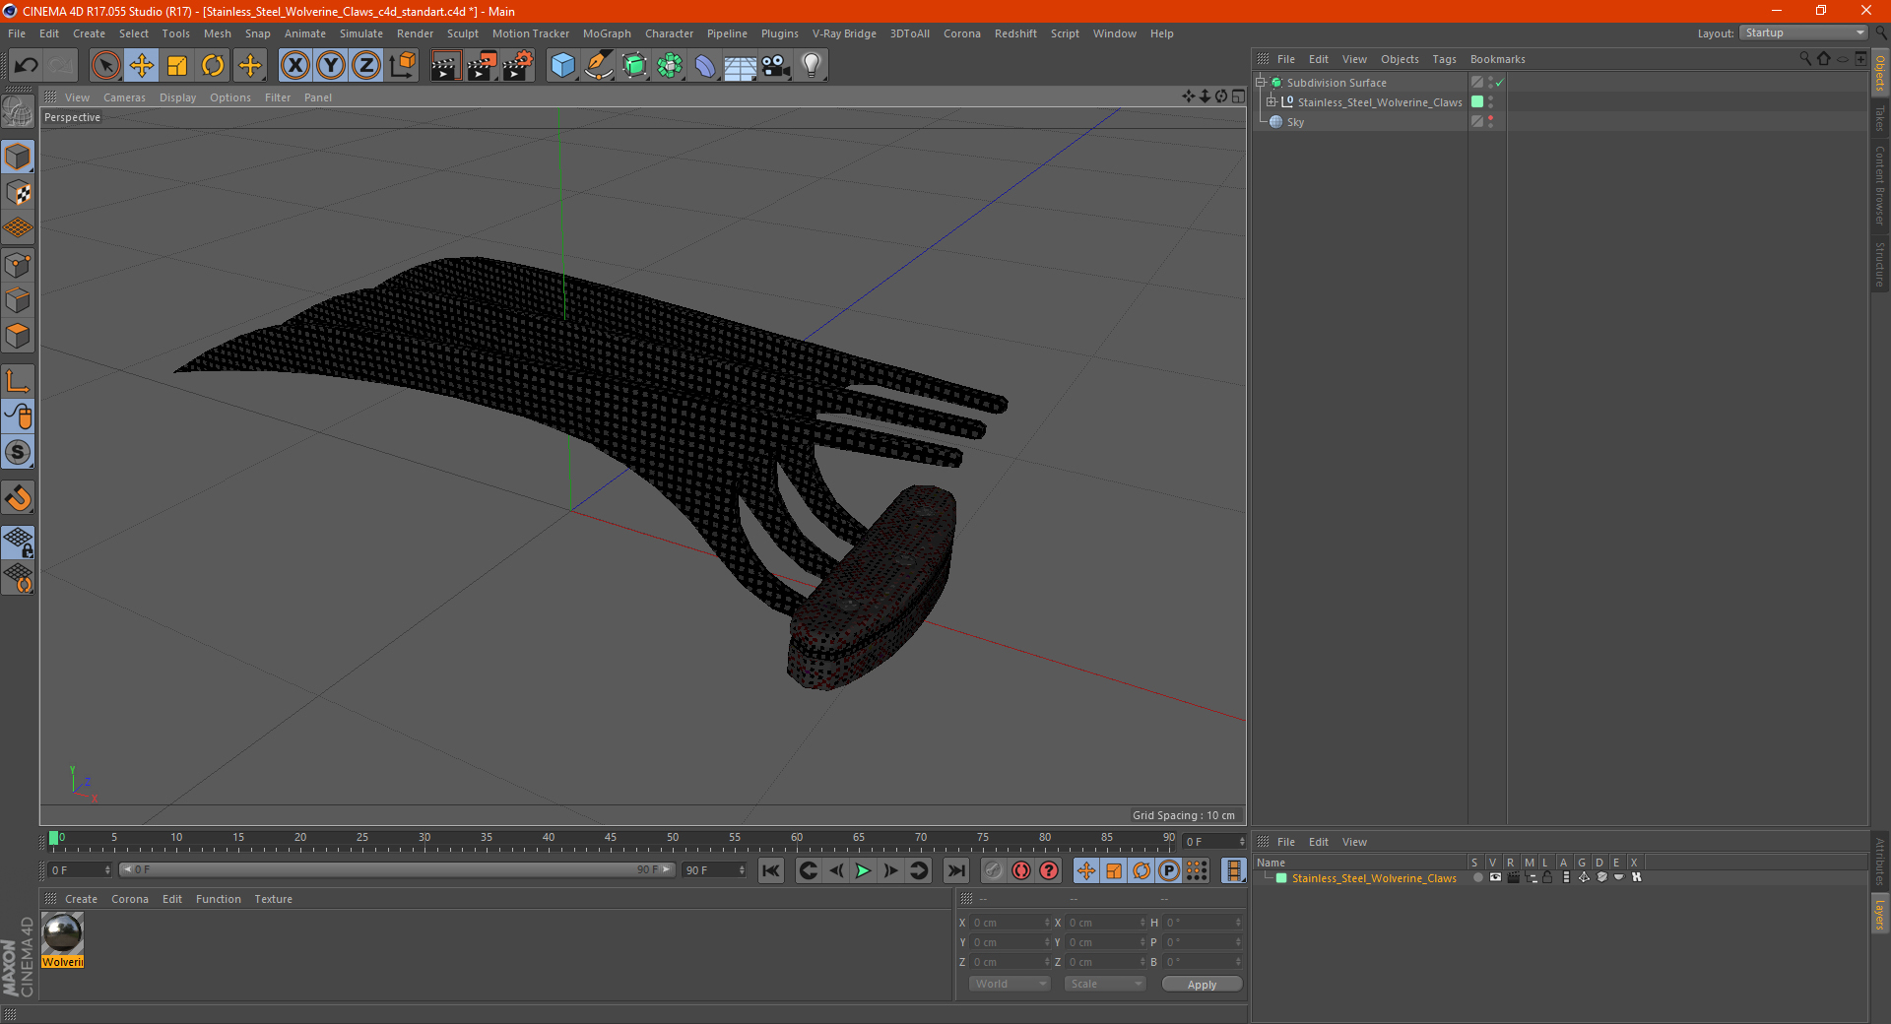The width and height of the screenshot is (1891, 1024).
Task: Enable Axis mode tool
Action: pyautogui.click(x=18, y=381)
